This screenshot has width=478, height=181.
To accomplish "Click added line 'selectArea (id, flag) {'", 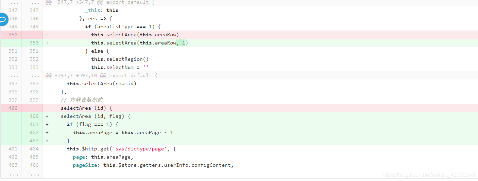I will 96,116.
